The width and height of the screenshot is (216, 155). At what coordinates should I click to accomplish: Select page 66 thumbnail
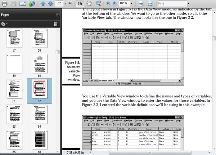[40, 139]
